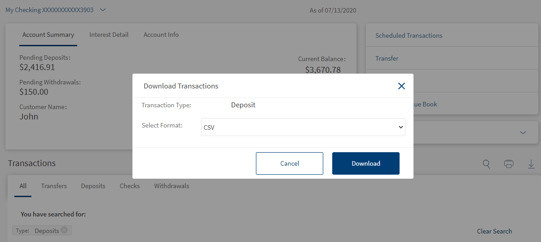The width and height of the screenshot is (541, 242).
Task: Click the download arrow icon above transactions
Action: 531,164
